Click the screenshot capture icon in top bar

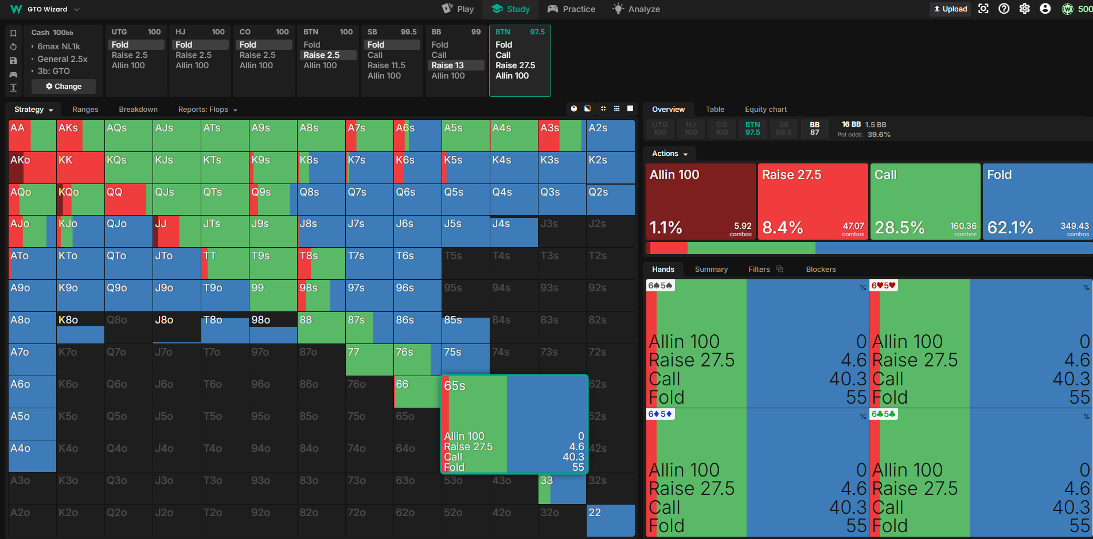pyautogui.click(x=983, y=9)
